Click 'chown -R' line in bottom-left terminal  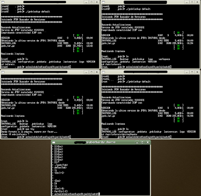tap(15, 134)
